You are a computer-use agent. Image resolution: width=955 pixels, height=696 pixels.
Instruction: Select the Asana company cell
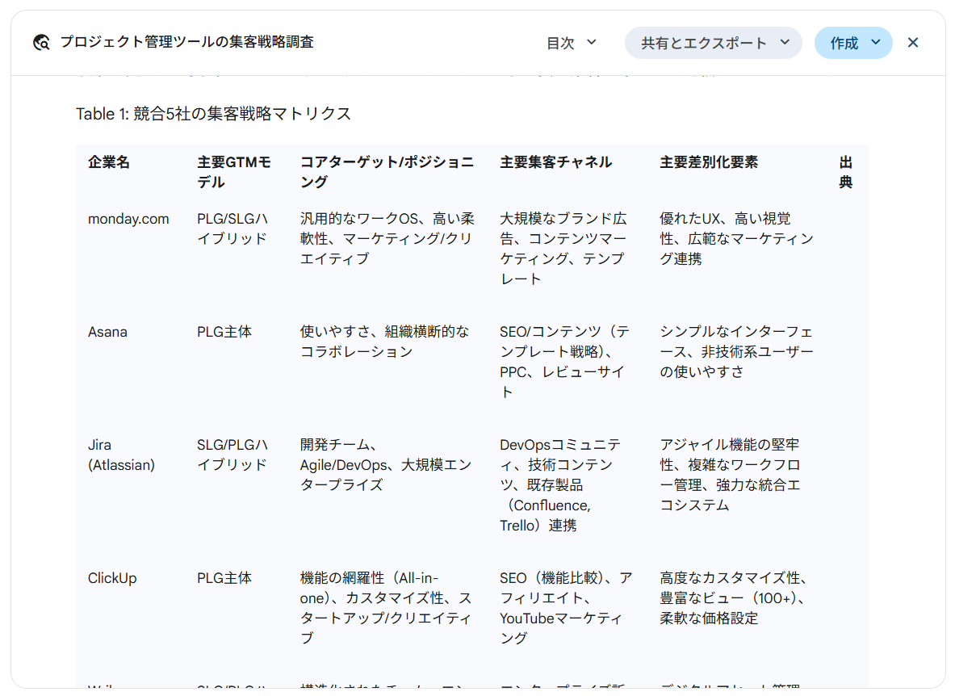[x=108, y=332]
